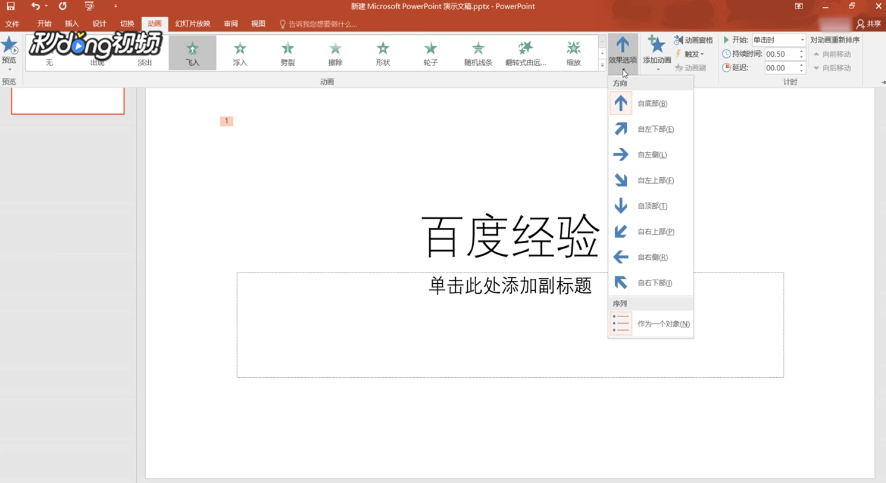Click the Undo arrow icon
The image size is (886, 483).
coord(35,6)
